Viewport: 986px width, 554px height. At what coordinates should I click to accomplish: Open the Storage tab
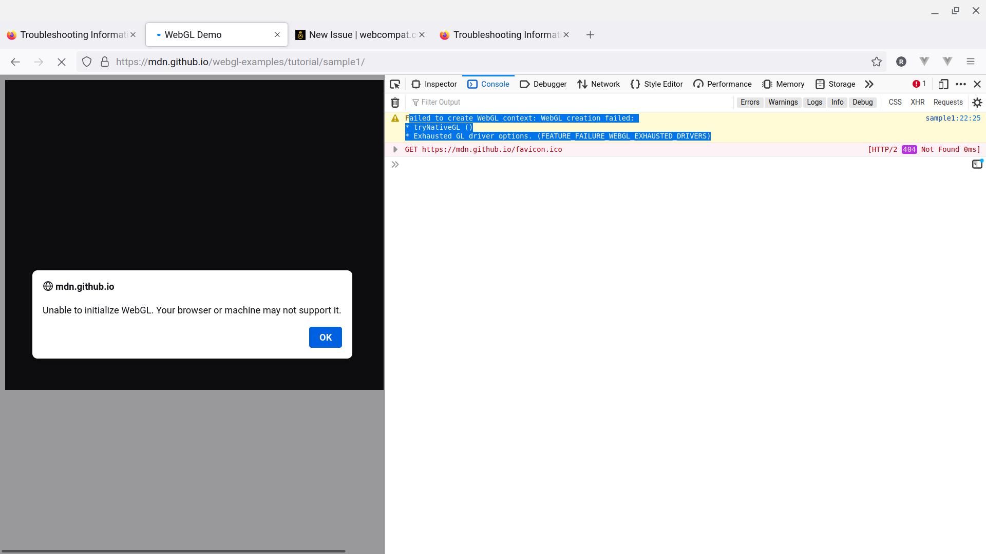pyautogui.click(x=835, y=84)
